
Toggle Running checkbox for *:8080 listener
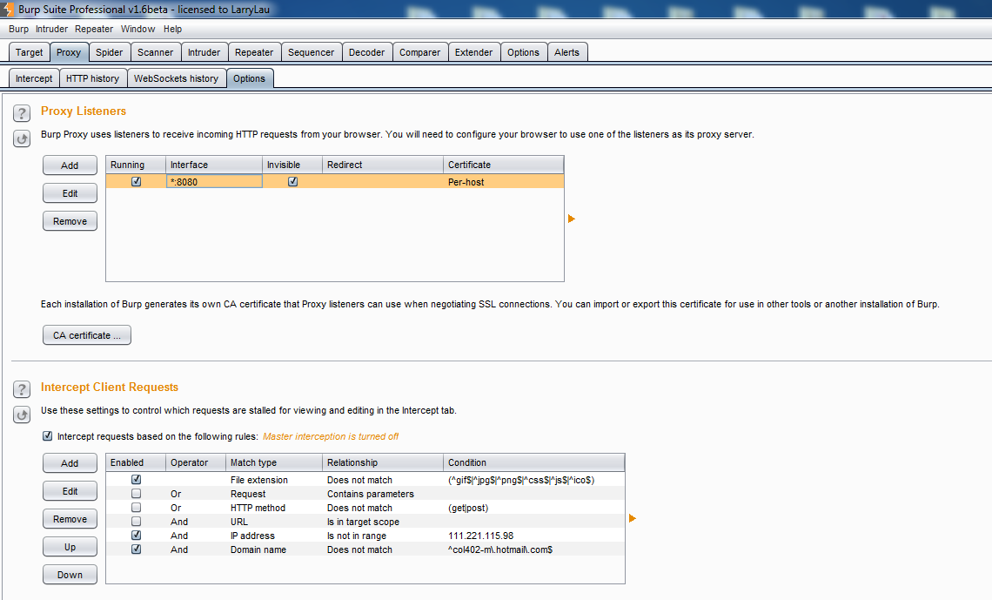tap(136, 182)
